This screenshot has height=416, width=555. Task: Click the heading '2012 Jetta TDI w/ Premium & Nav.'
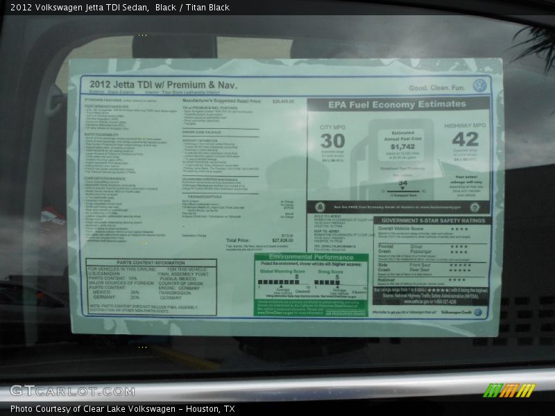[163, 85]
